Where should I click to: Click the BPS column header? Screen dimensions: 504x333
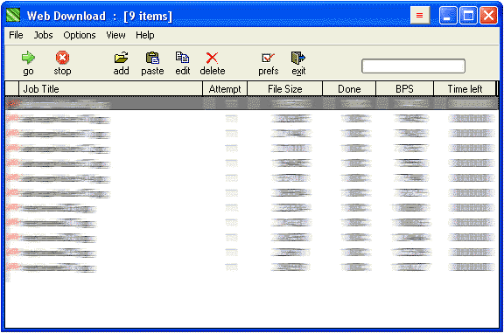point(404,89)
